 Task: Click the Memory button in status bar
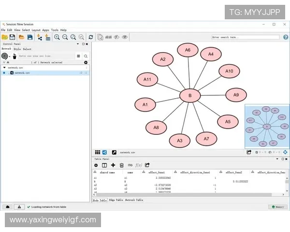coord(277,207)
